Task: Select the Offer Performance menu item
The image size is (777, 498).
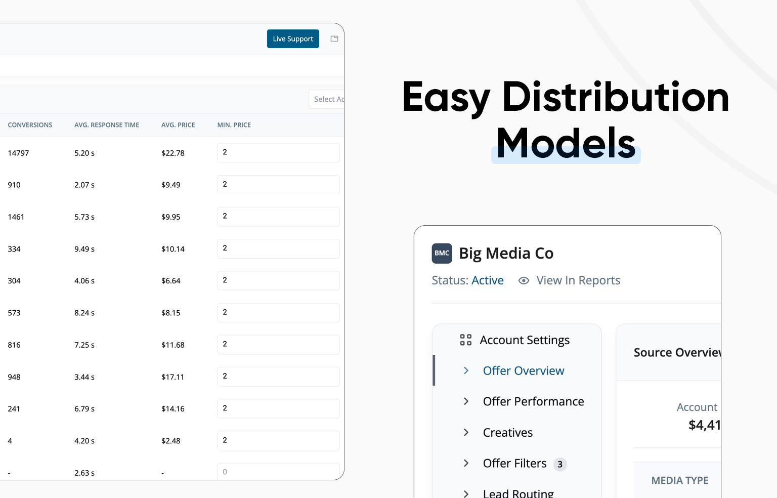Action: [533, 401]
